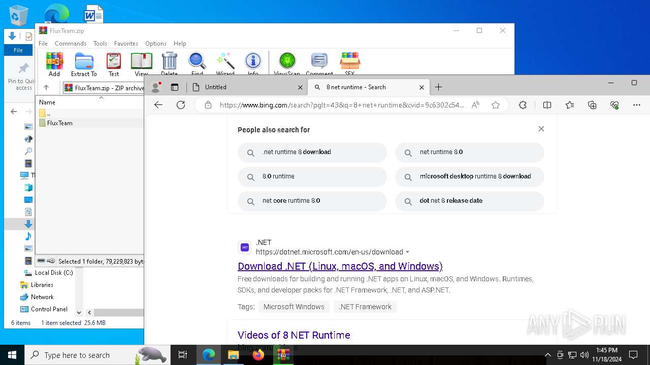Refresh the Bing search page
650x365 pixels.
click(x=181, y=105)
